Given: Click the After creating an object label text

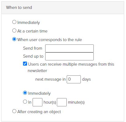Looking at the screenshot, I should tap(39, 112).
